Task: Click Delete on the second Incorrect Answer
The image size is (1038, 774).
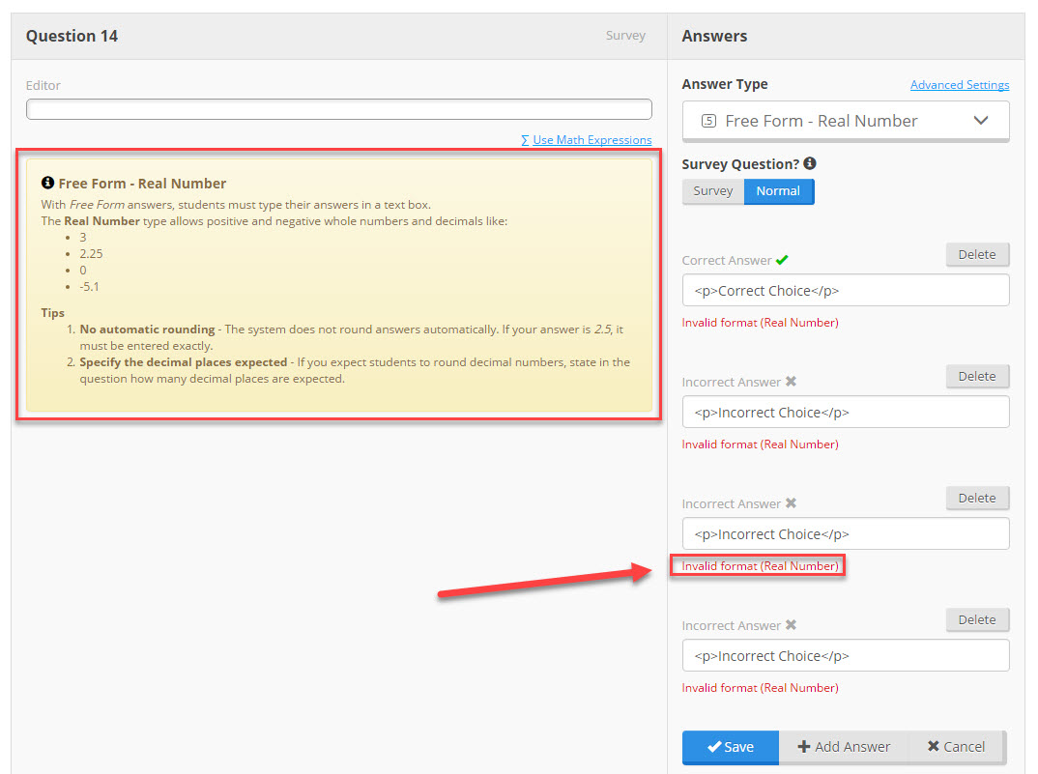Action: 977,498
